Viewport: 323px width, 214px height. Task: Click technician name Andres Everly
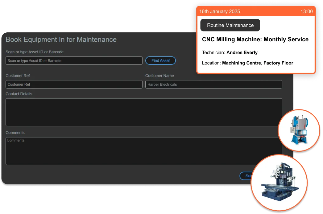242,52
